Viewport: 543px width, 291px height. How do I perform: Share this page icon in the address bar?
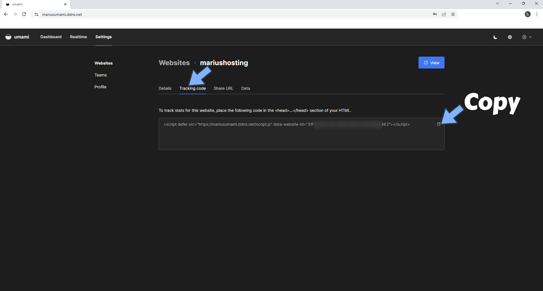pos(444,14)
